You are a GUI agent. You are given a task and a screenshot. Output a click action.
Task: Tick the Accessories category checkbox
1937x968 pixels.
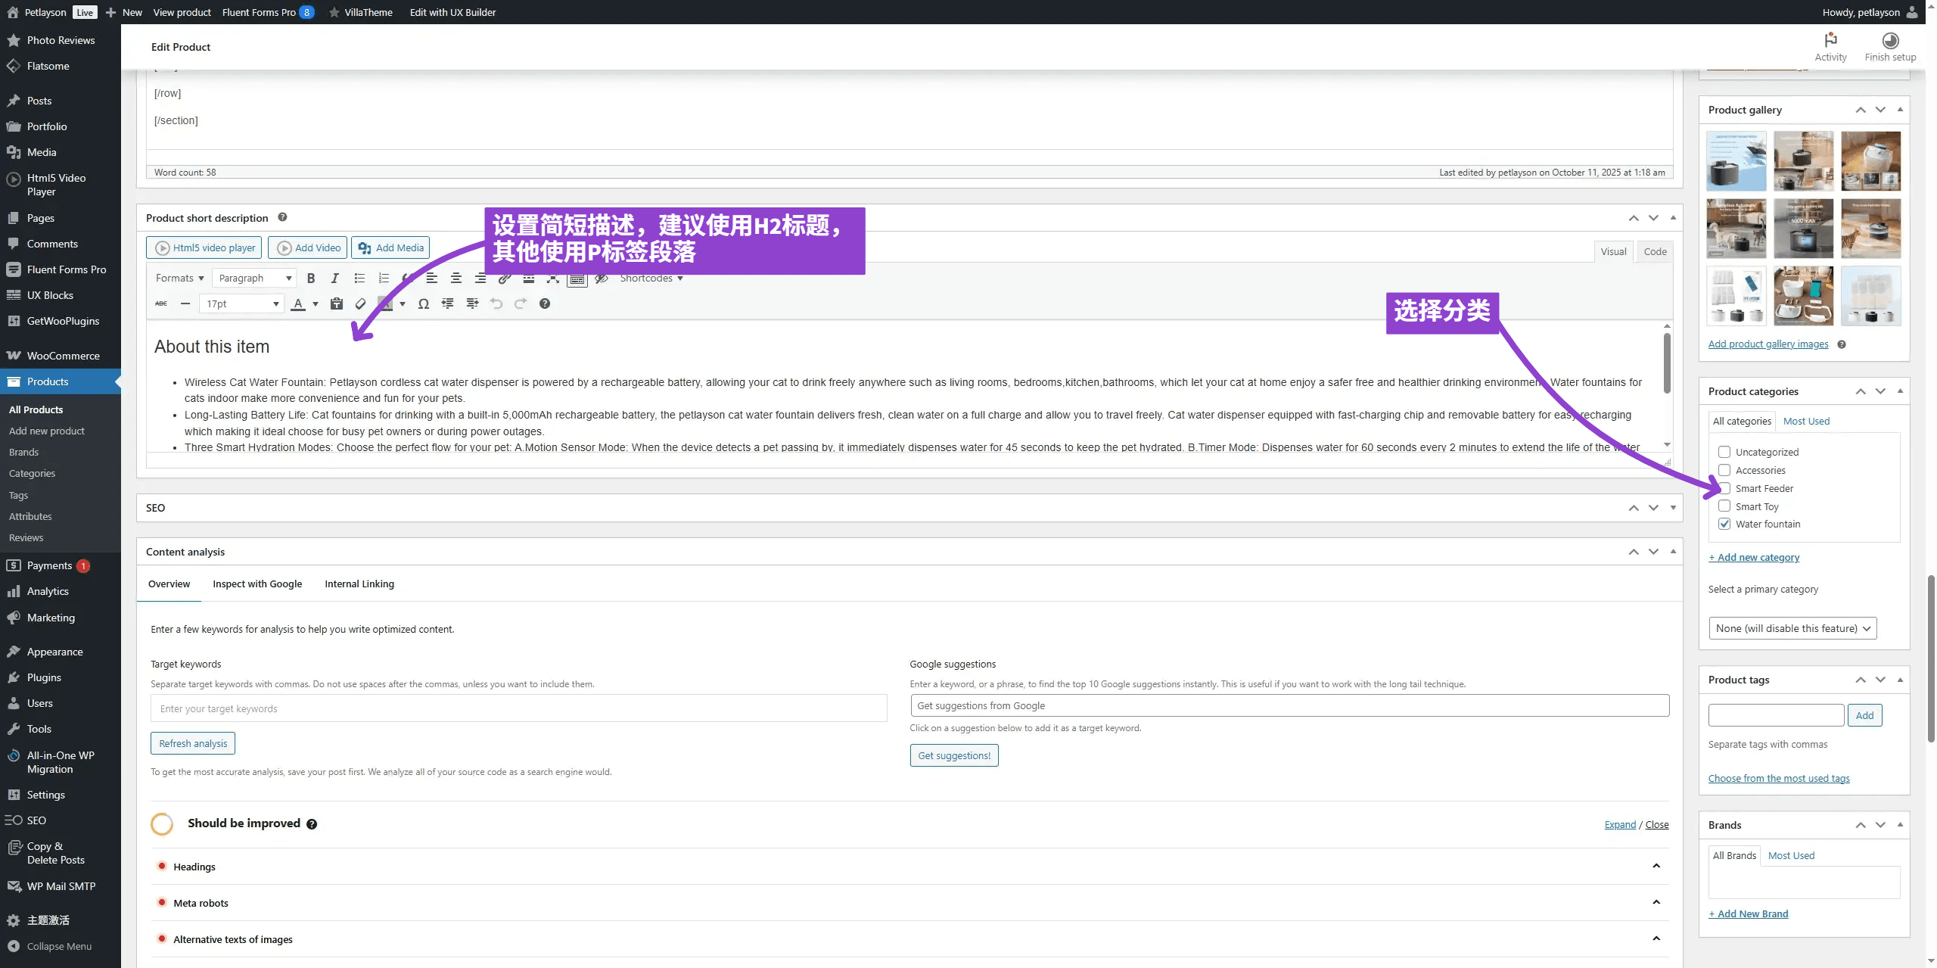pos(1724,470)
